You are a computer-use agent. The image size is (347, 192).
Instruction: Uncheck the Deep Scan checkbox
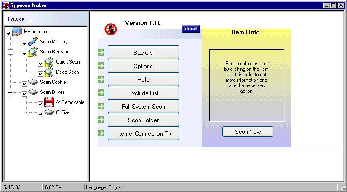coord(40,74)
